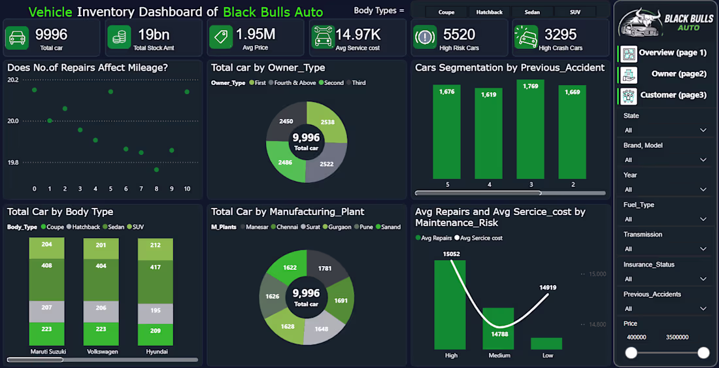
Task: Toggle the Coupe body type filter
Action: [446, 12]
